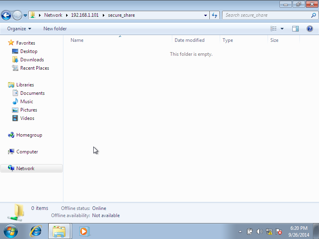Open the Videos library

(x=27, y=118)
